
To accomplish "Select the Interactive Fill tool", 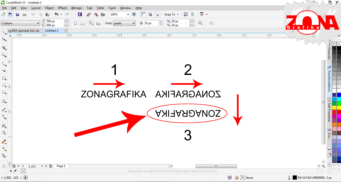I will (x=4, y=149).
